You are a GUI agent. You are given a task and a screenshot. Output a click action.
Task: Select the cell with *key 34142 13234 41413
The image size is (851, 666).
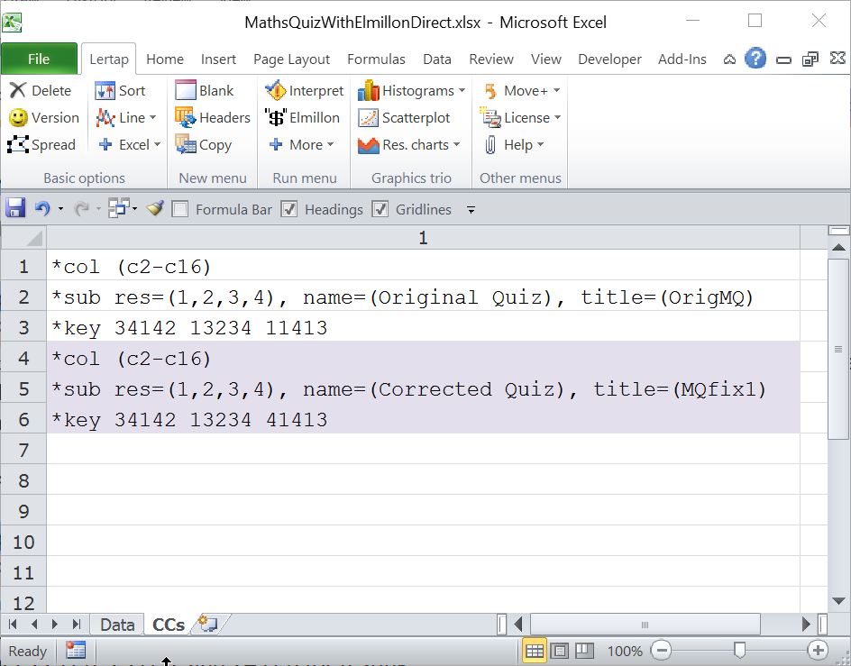click(x=423, y=419)
